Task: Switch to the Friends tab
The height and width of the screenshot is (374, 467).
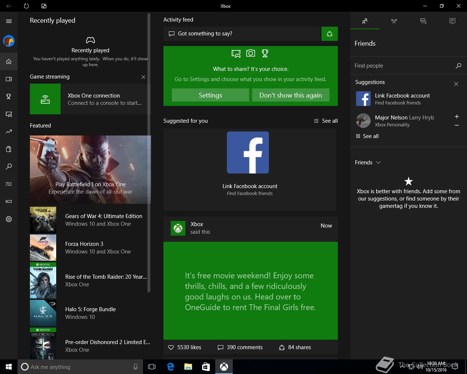Action: point(365,21)
